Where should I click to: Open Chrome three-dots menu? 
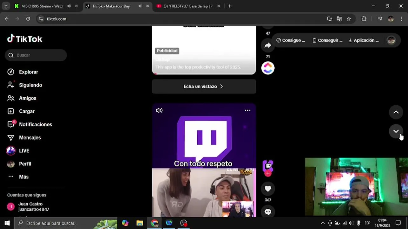[401, 19]
